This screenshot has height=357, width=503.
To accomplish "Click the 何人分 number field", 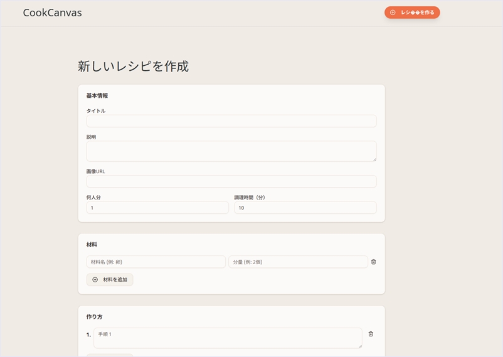I will tap(157, 208).
